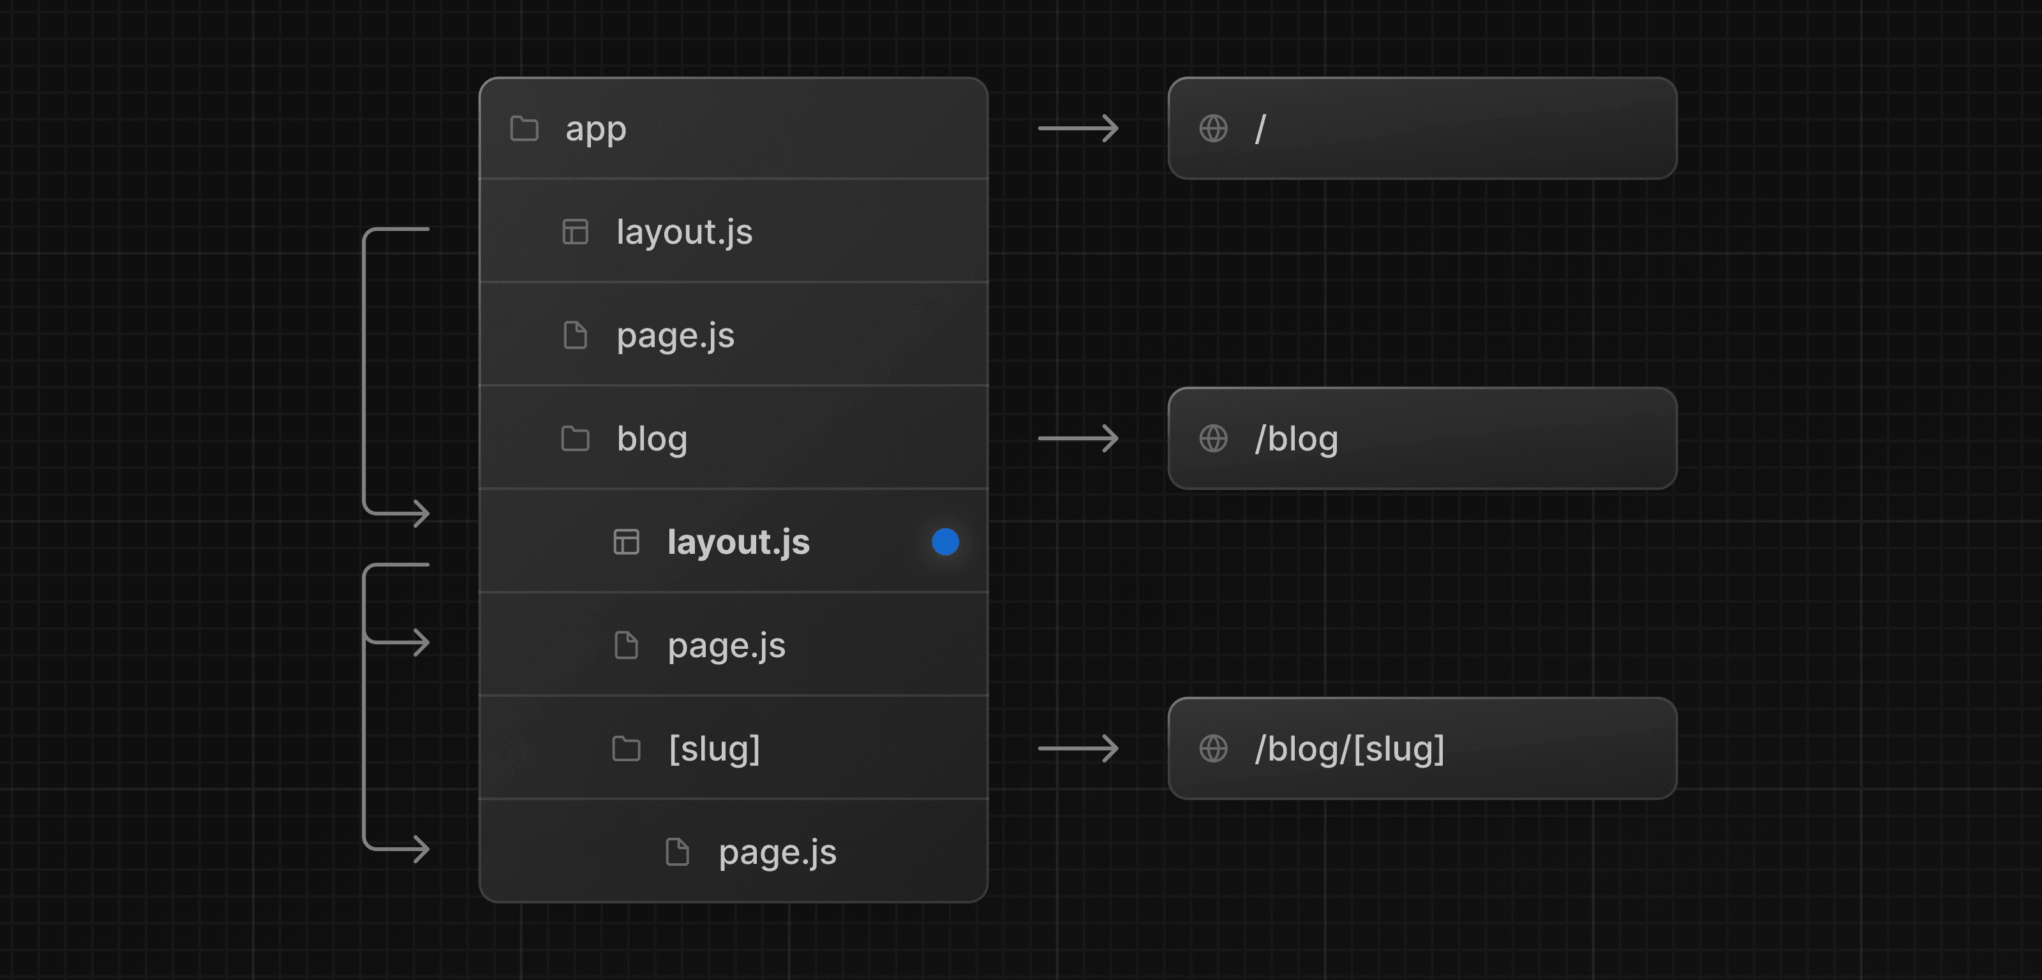Click the globe icon next to /blog
The image size is (2042, 980).
[1214, 438]
